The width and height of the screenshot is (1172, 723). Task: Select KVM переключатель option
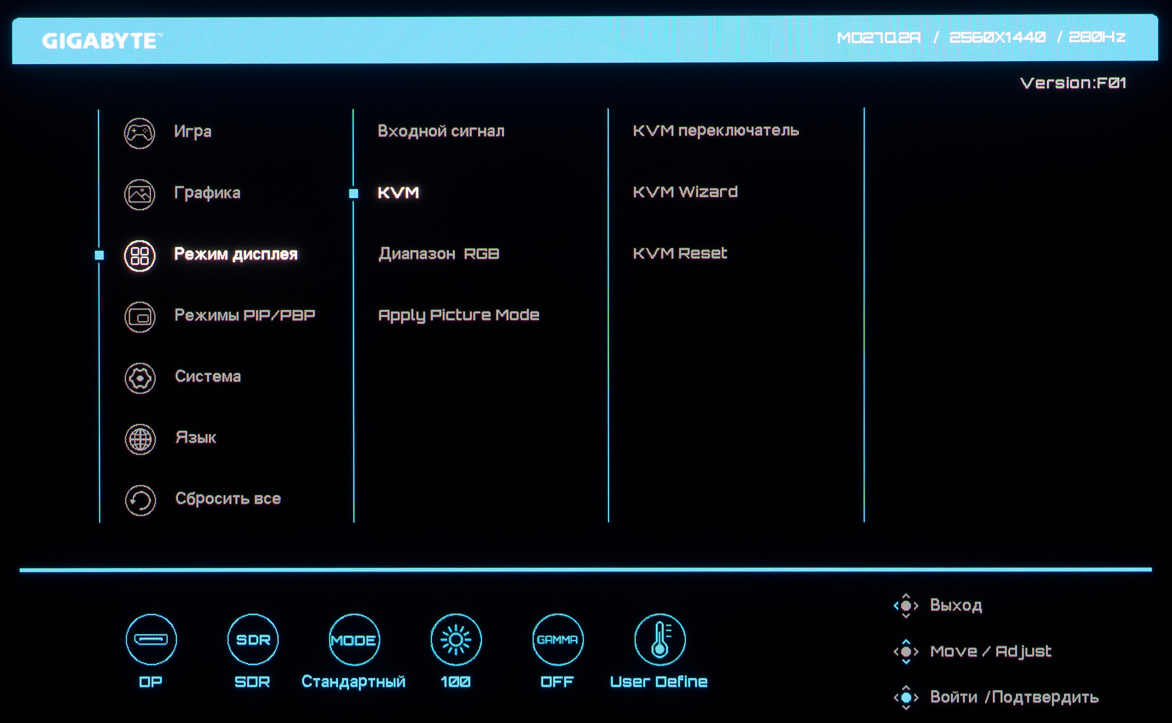coord(715,130)
